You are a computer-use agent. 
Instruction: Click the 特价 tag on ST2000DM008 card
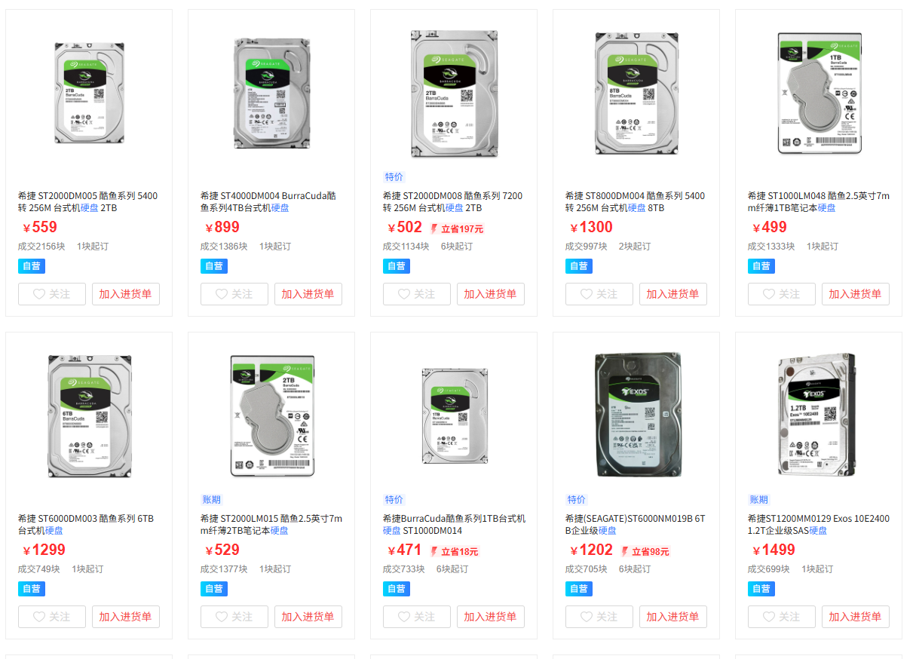(x=394, y=177)
